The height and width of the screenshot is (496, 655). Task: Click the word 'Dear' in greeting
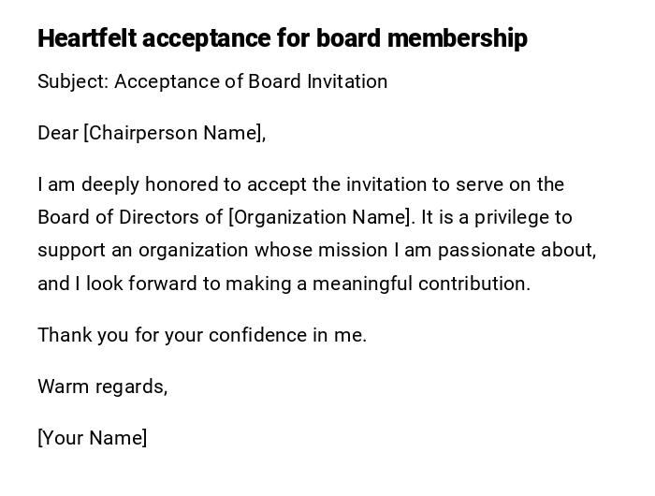coord(58,133)
